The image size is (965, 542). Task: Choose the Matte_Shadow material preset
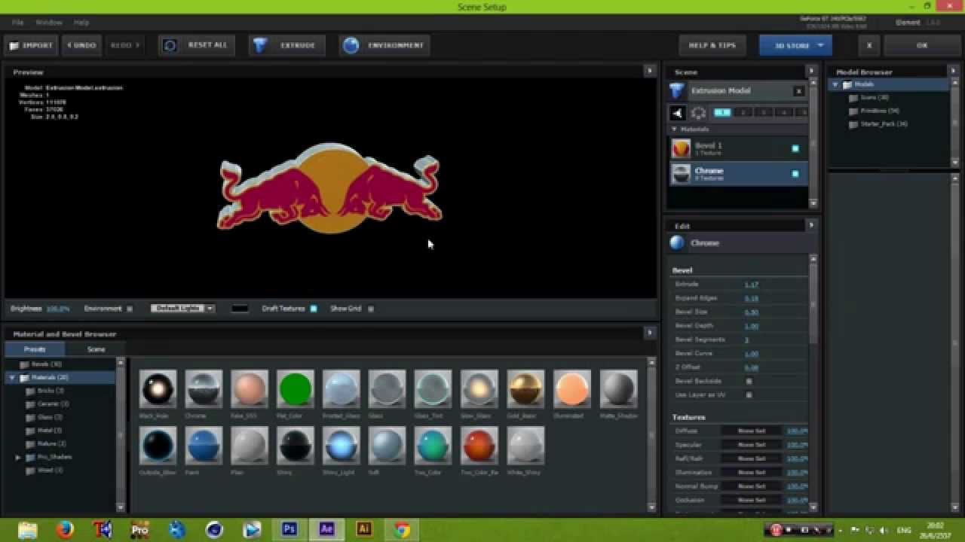tap(618, 388)
